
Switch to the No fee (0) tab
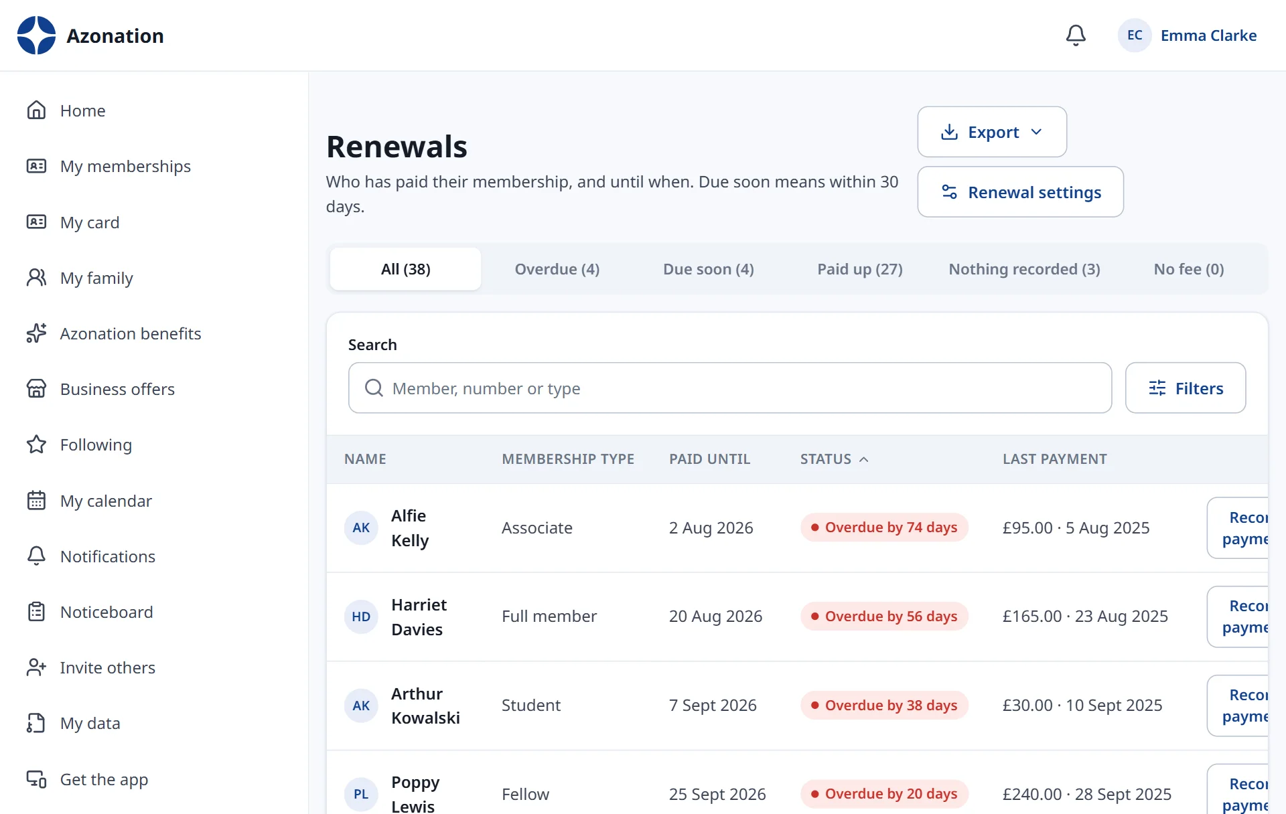[x=1189, y=269]
